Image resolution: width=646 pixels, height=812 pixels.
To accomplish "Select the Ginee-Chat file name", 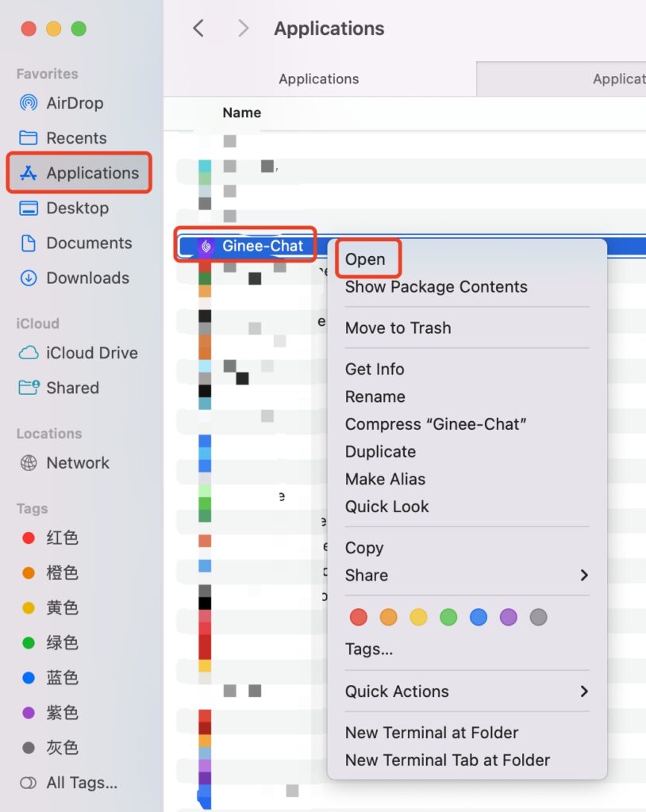I will pos(263,246).
